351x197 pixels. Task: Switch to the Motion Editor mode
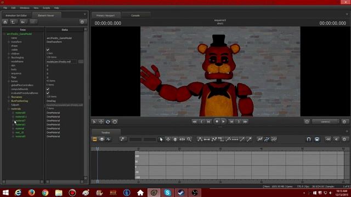101,140
